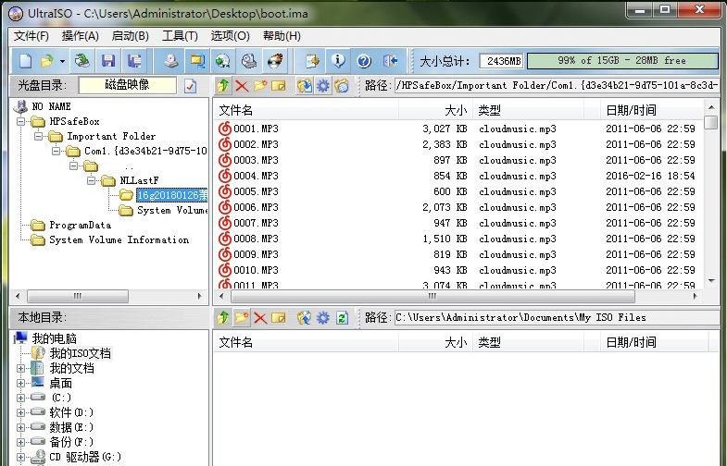
Task: Click the red X Delete icon in the image toolbar
Action: pyautogui.click(x=242, y=86)
